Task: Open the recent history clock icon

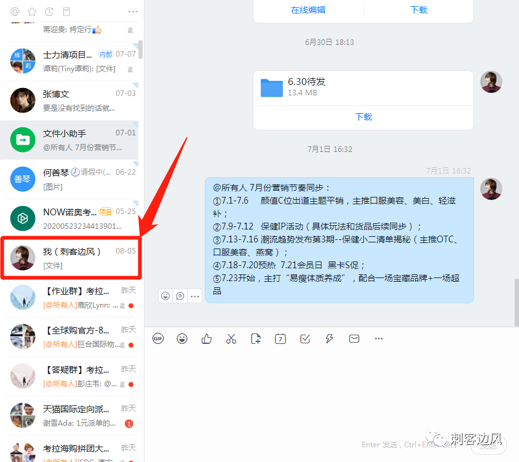Action: (x=49, y=12)
